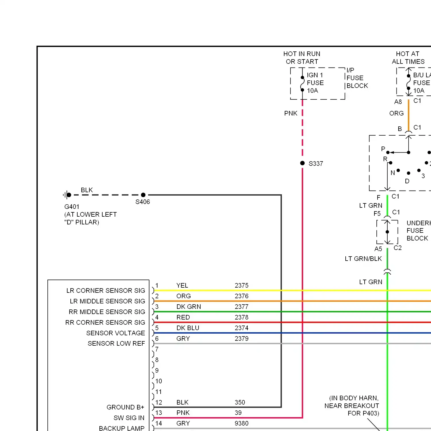Click circuit number 2374
This screenshot has width=431, height=431.
[241, 328]
